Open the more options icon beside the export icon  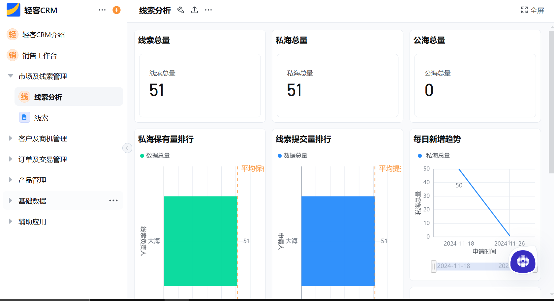click(x=208, y=10)
